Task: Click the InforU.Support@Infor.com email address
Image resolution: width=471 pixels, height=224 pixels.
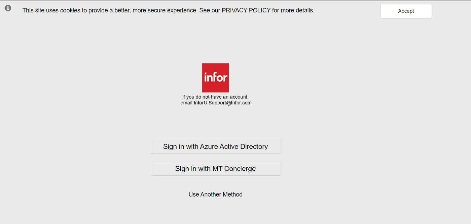Action: [222, 103]
